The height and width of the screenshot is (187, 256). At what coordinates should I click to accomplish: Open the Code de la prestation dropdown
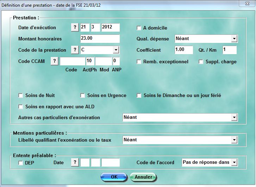pos(116,50)
